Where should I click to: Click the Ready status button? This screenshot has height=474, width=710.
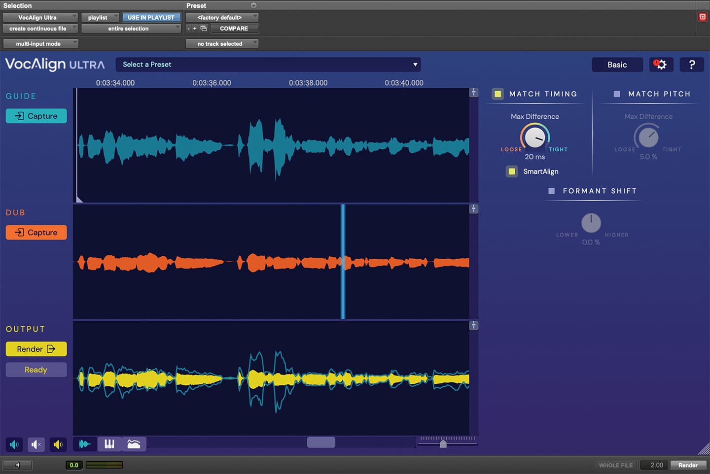point(36,370)
